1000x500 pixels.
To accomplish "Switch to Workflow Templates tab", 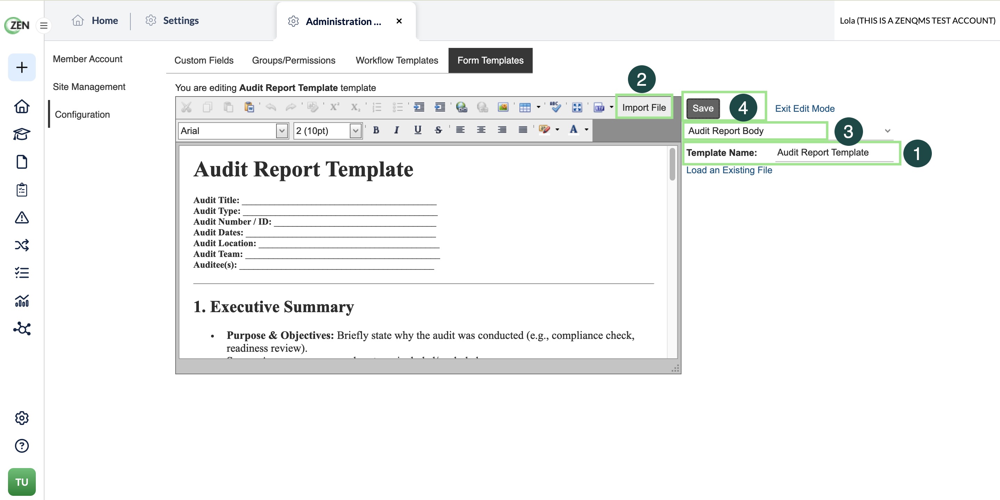I will tap(397, 60).
